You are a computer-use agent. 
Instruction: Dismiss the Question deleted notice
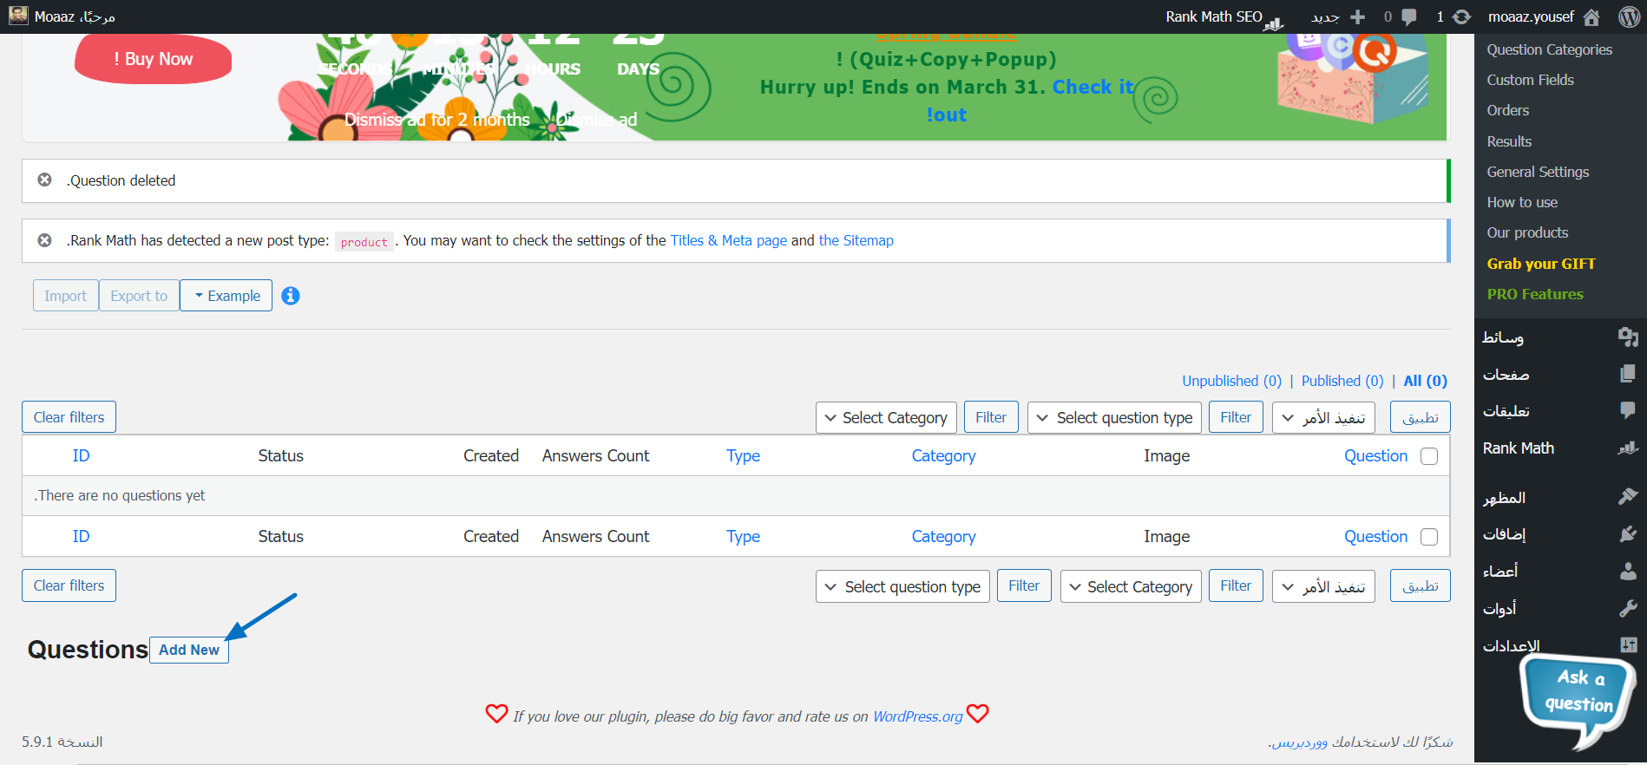point(44,180)
